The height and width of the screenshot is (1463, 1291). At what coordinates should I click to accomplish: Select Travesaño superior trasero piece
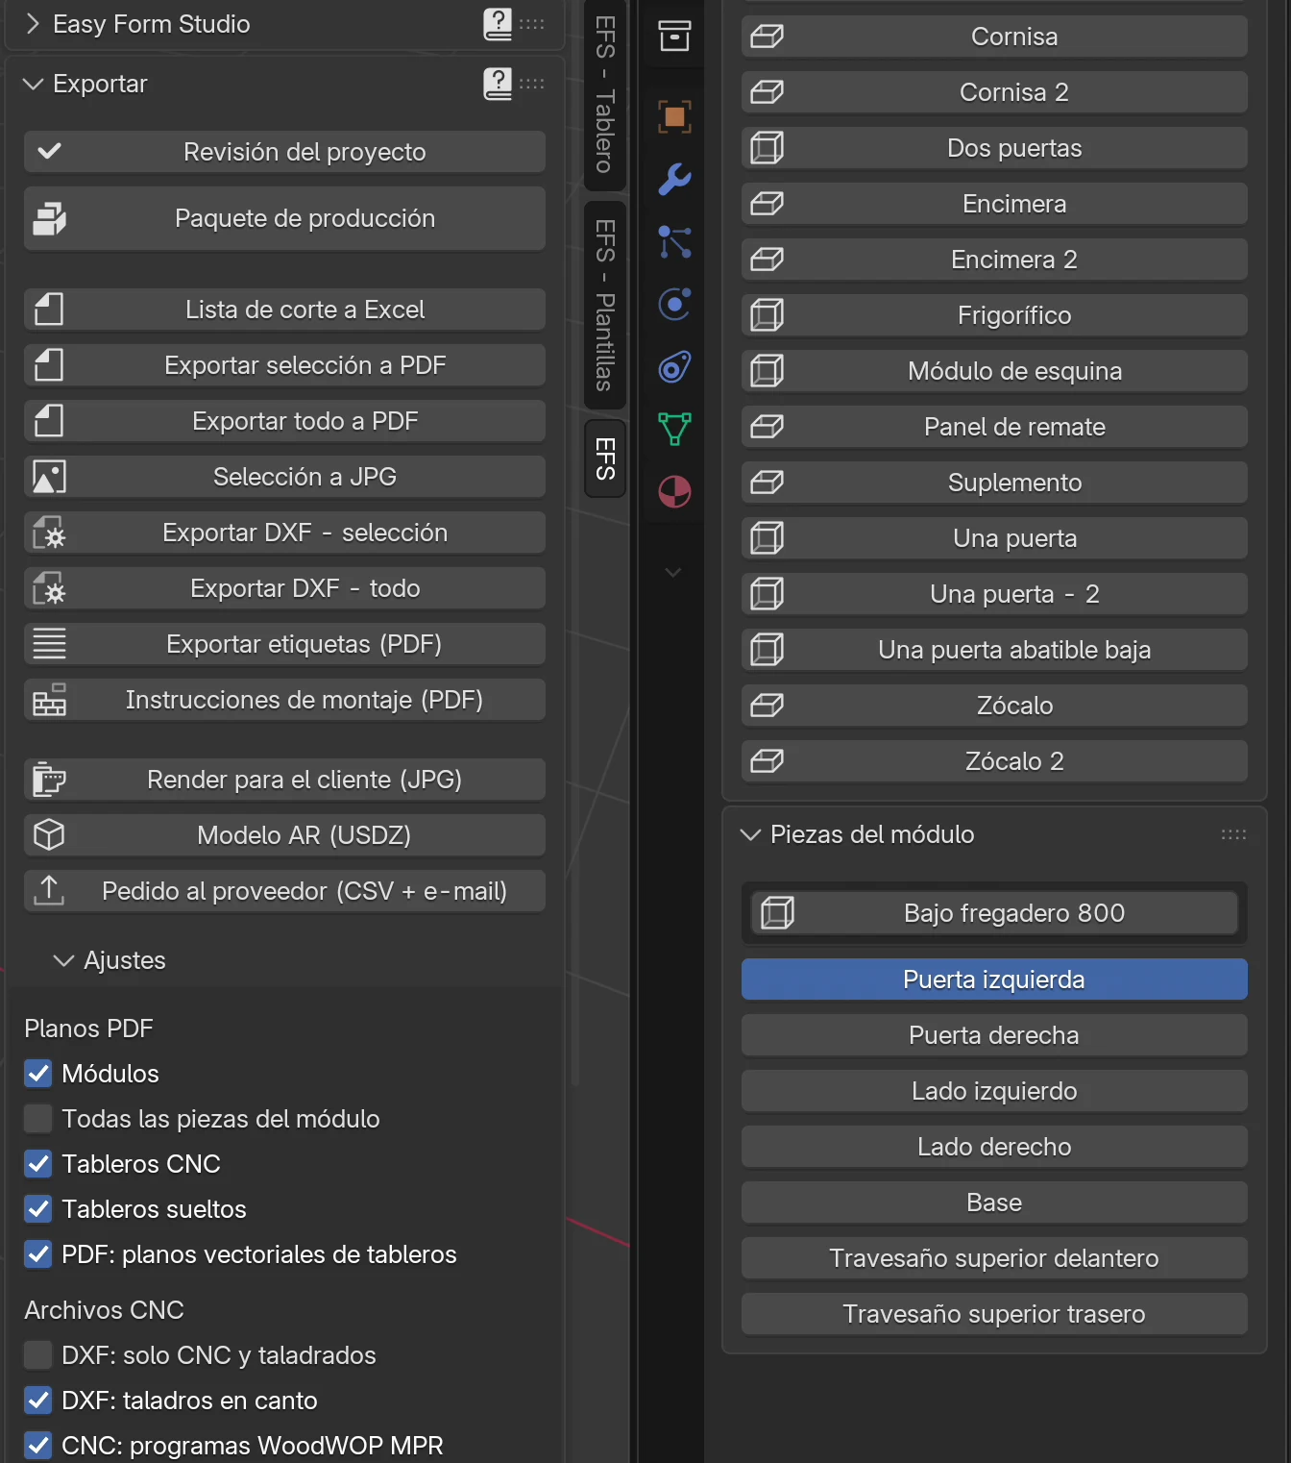coord(994,1314)
